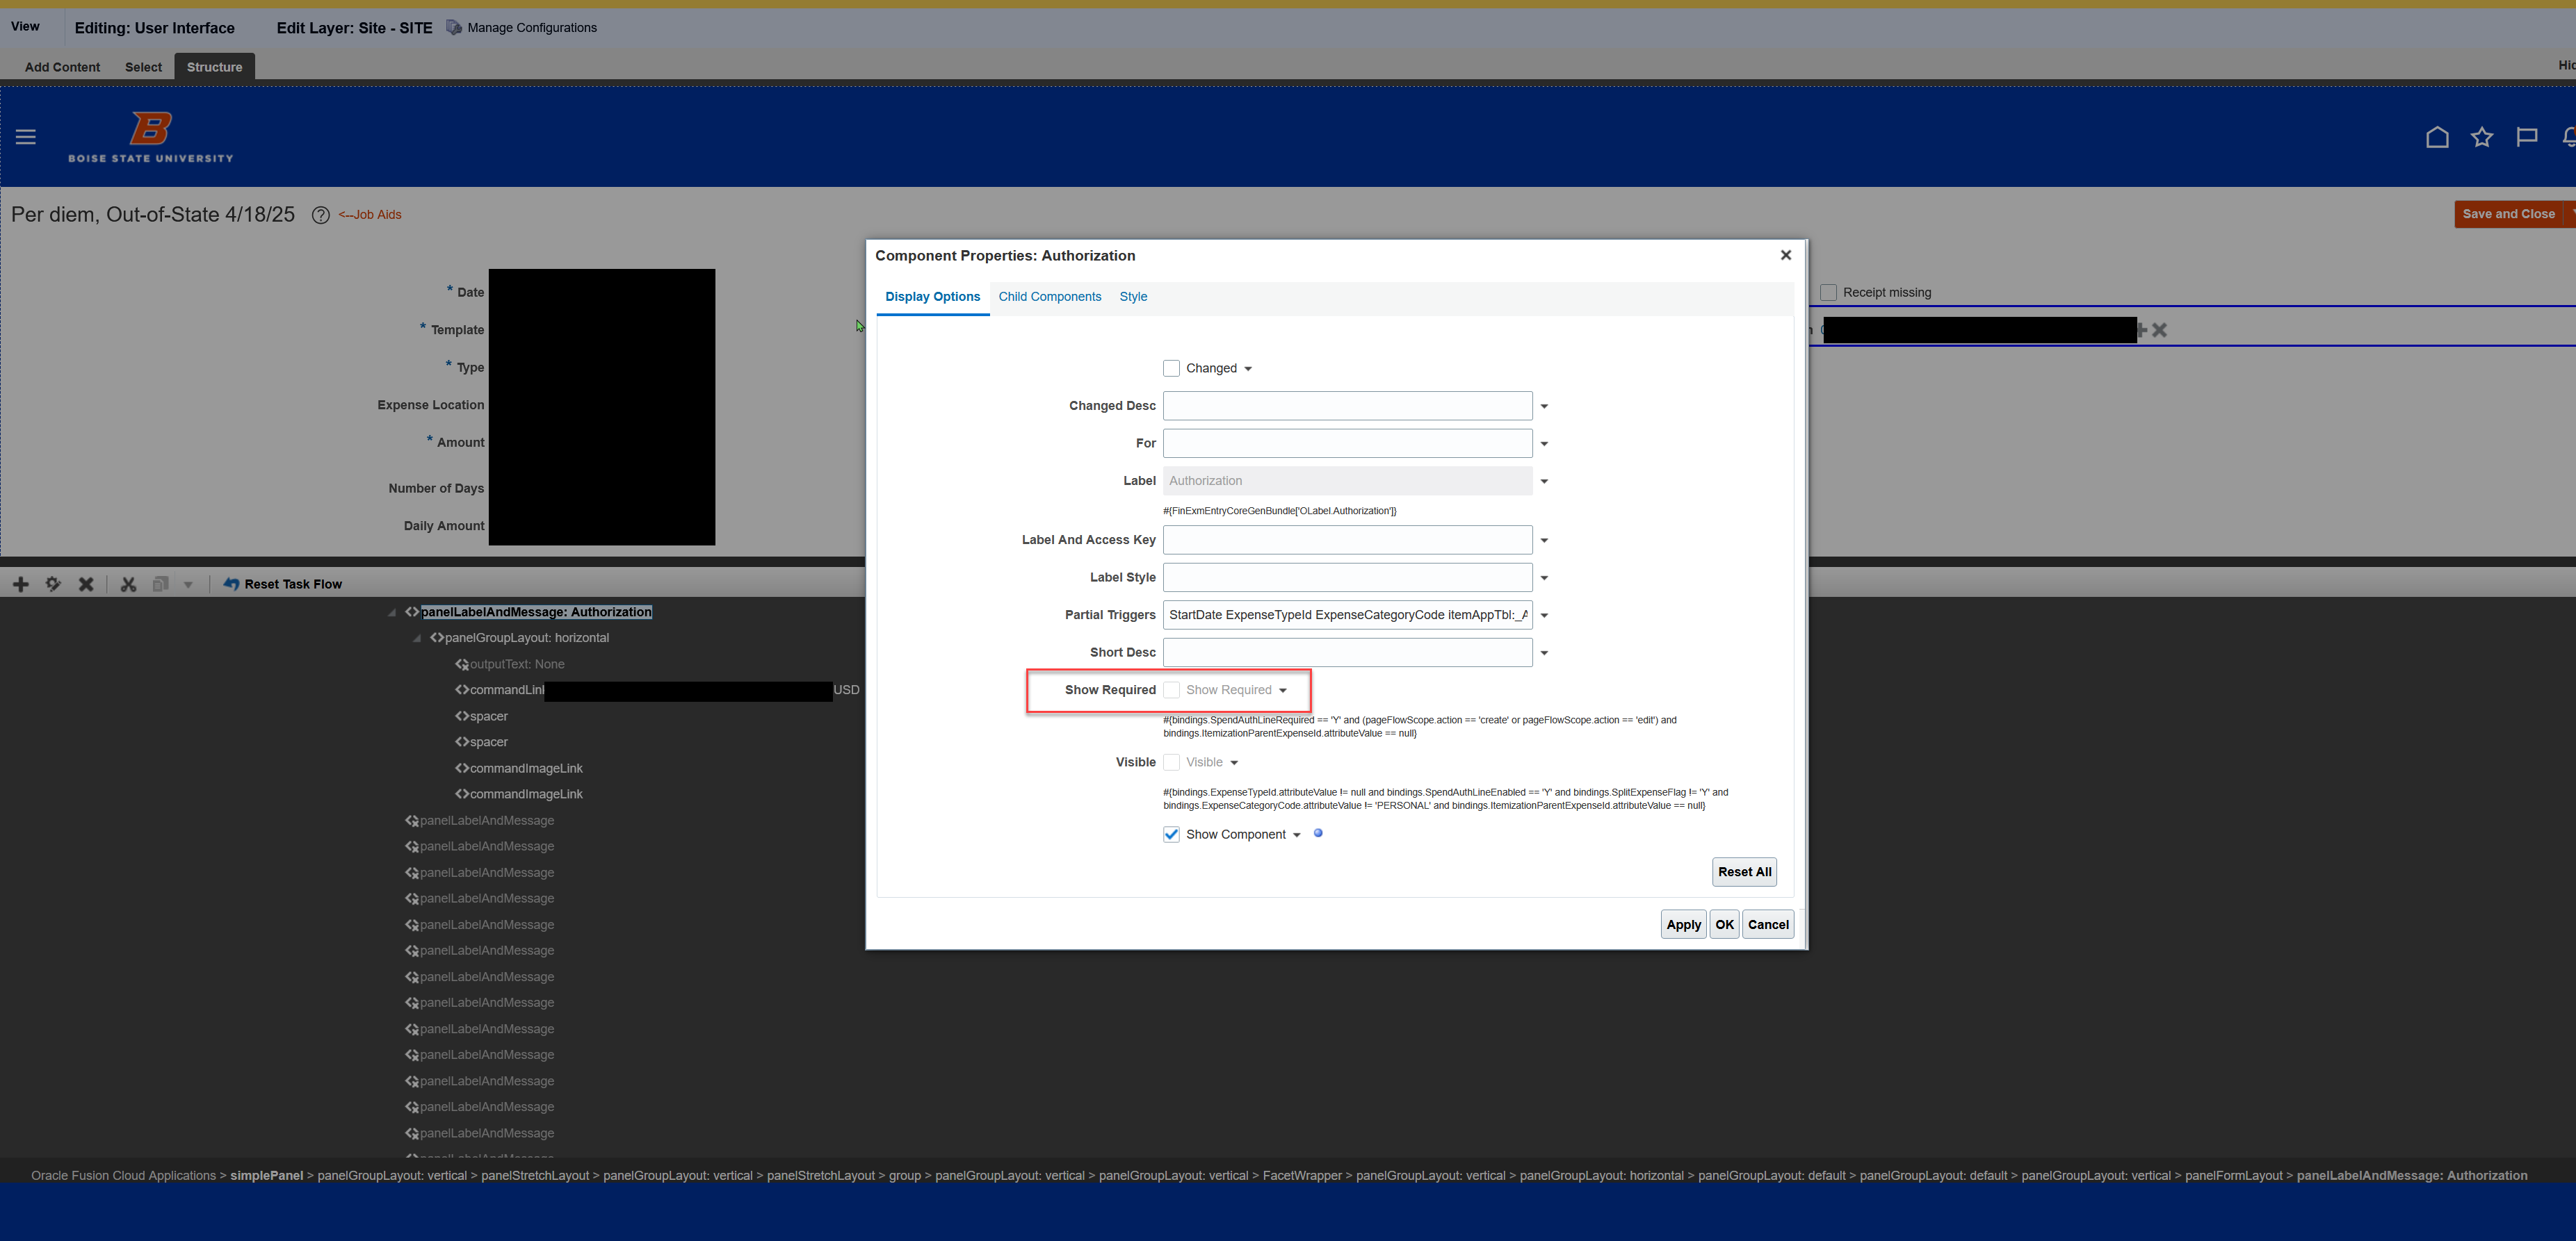Click the X Delete icon in structure toolbar
2576x1241 pixels.
coord(86,584)
